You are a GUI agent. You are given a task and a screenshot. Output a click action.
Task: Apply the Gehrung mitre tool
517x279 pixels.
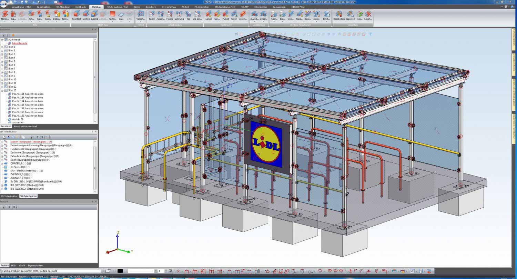coord(179,15)
